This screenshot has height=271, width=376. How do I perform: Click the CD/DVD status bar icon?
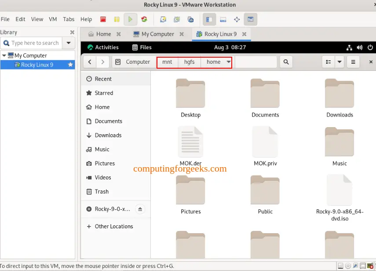tap(348, 266)
